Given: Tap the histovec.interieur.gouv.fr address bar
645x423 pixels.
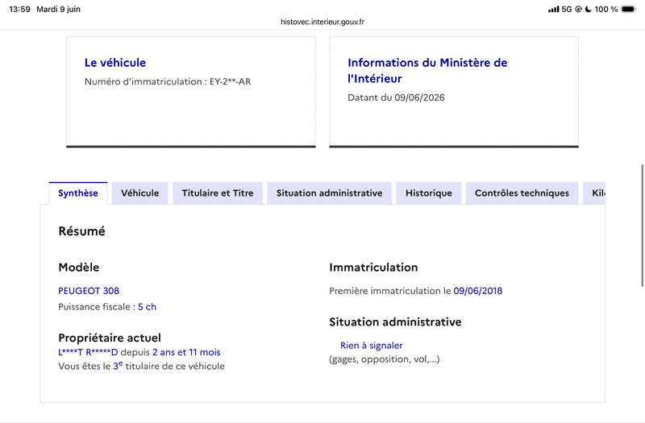Looking at the screenshot, I should click(x=322, y=22).
